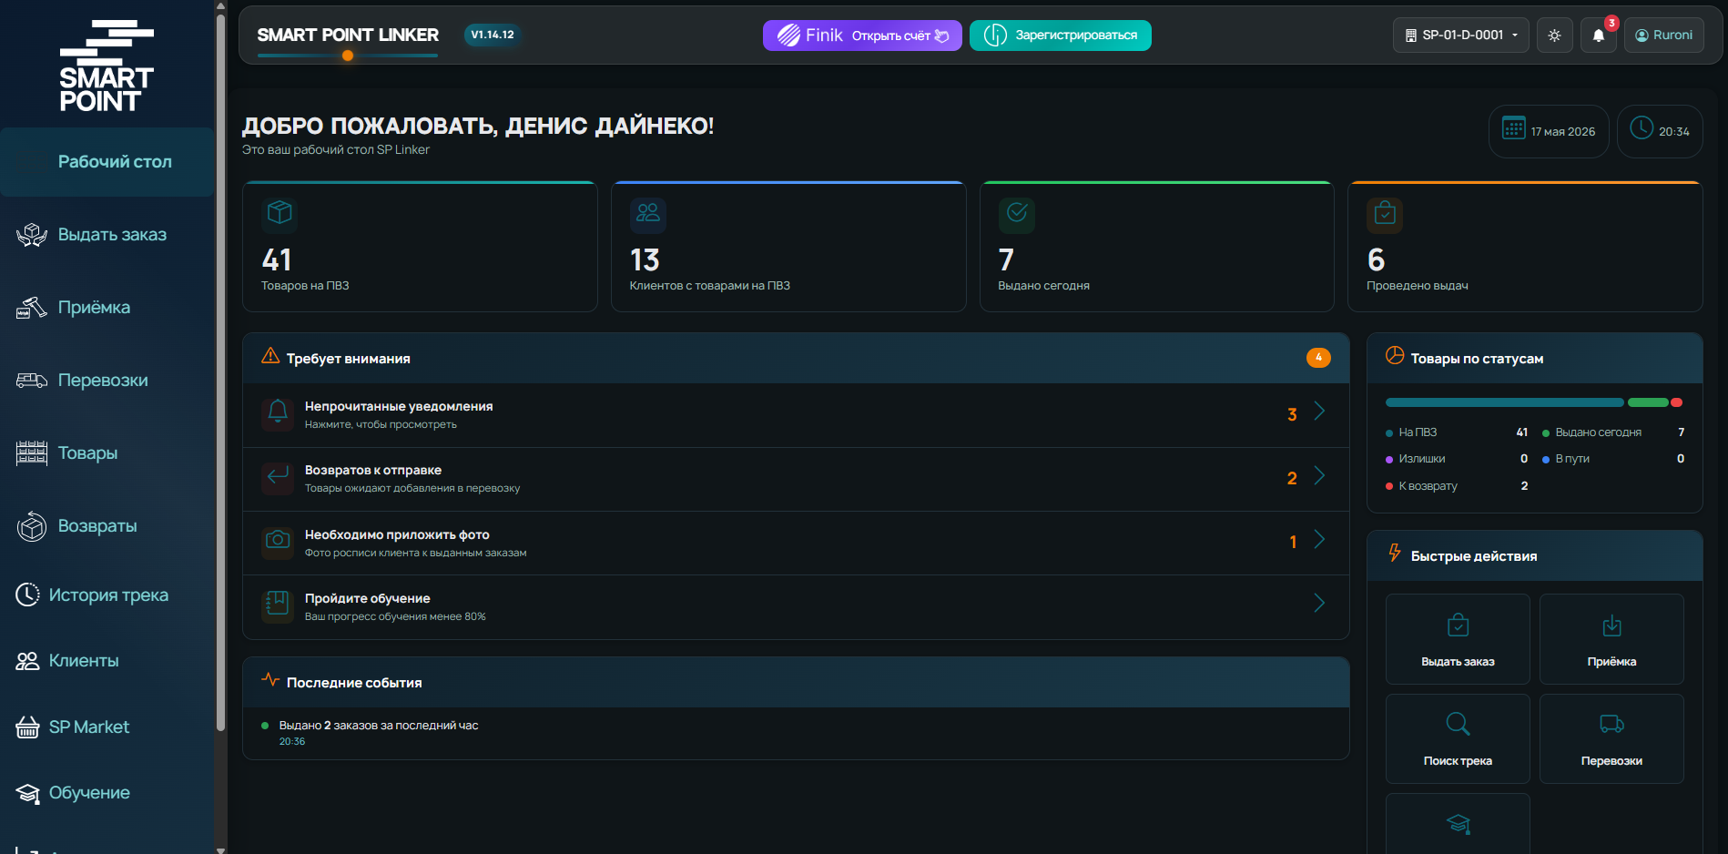The width and height of the screenshot is (1728, 854).
Task: Open Возвраты menu label in sidebar
Action: [x=97, y=526]
